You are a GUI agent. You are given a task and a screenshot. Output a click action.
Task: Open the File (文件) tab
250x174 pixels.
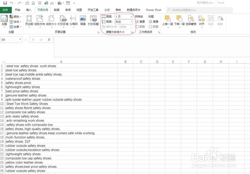tap(6, 10)
